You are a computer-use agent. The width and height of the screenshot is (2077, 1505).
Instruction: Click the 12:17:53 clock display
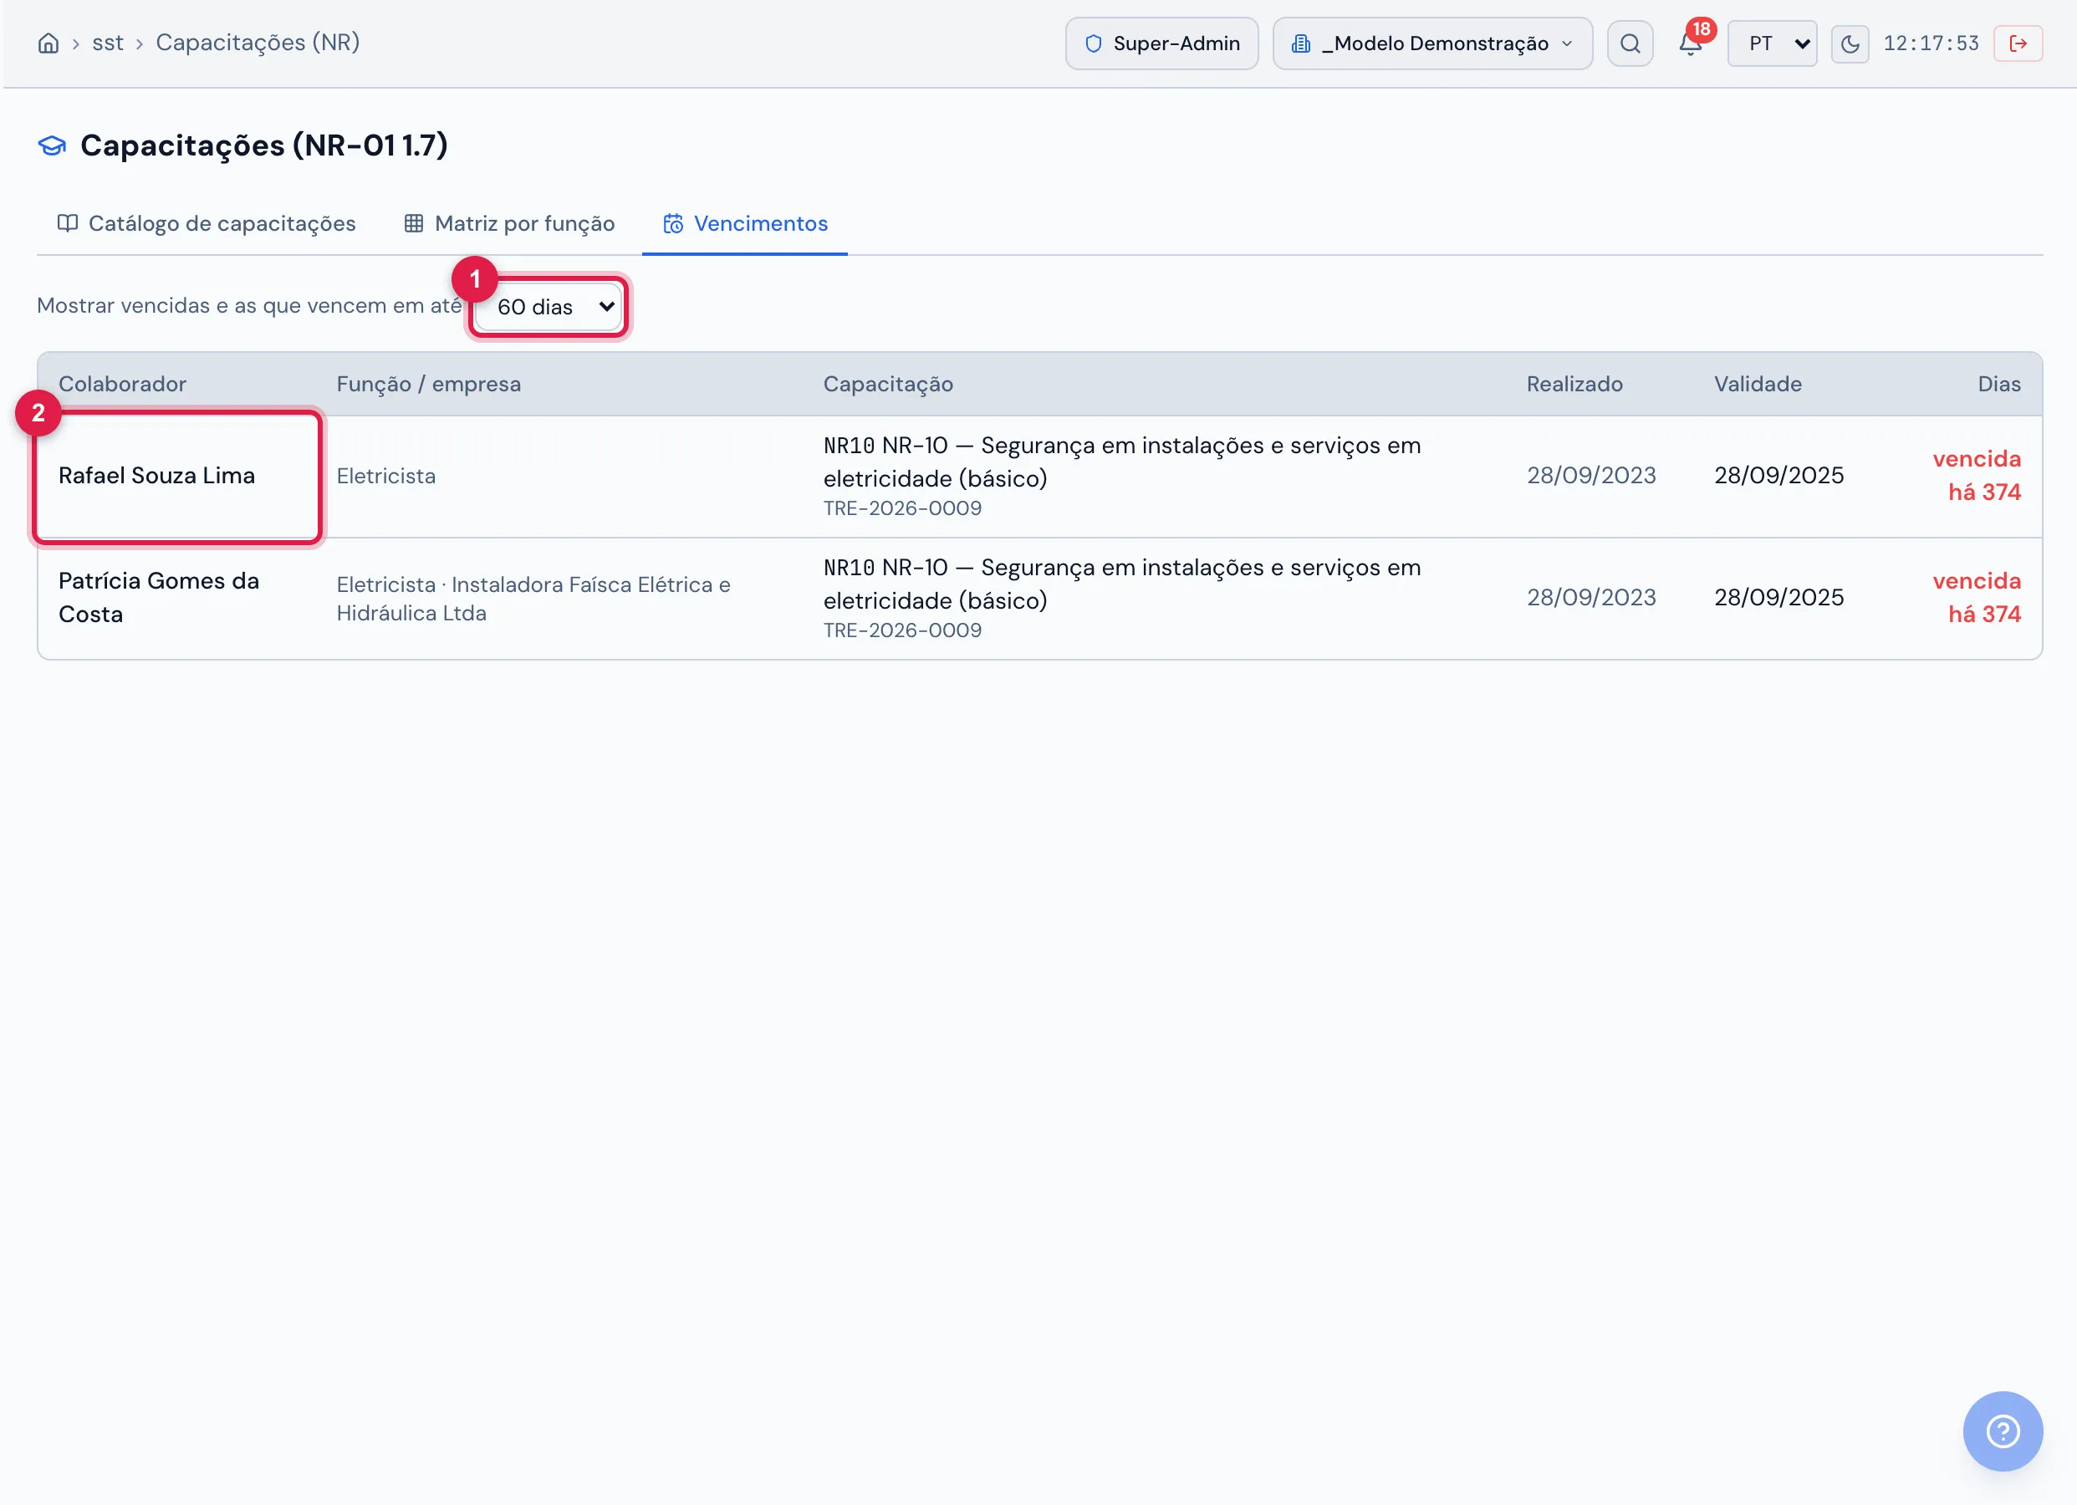1931,43
